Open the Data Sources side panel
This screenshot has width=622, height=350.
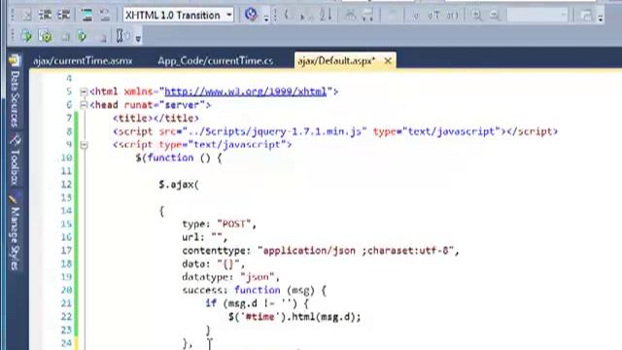point(16,91)
